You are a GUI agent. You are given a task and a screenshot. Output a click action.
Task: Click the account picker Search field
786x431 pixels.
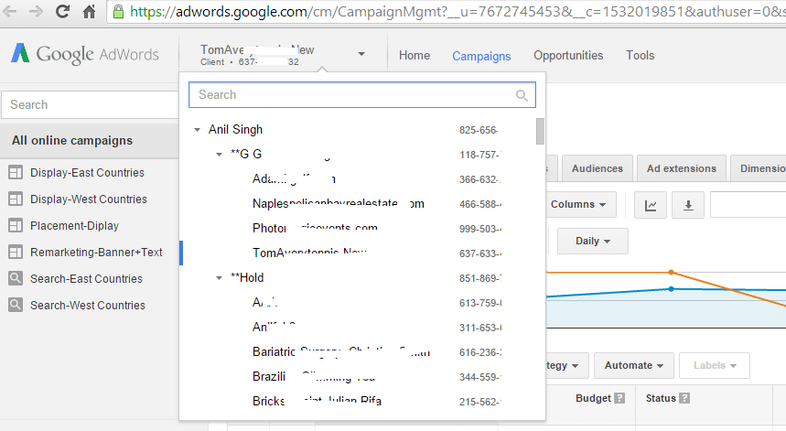(x=362, y=95)
